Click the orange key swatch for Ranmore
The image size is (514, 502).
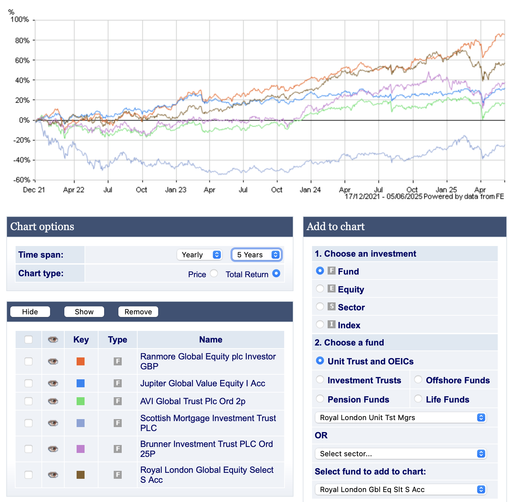coord(81,361)
